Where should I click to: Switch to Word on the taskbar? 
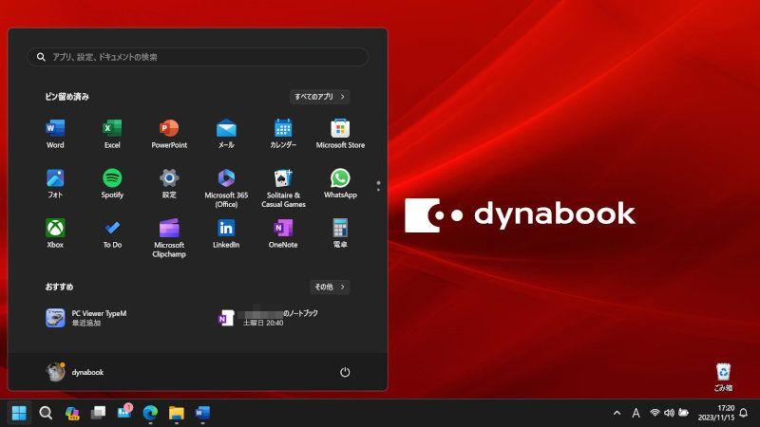coord(202,413)
